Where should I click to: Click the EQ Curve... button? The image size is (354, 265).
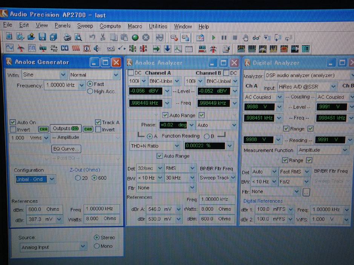66,149
